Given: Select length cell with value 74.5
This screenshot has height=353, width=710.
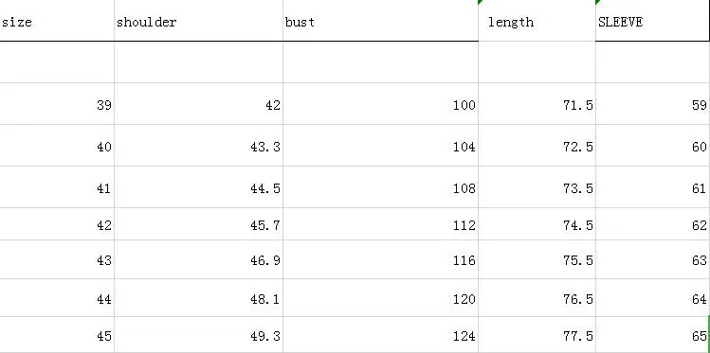Looking at the screenshot, I should (537, 224).
